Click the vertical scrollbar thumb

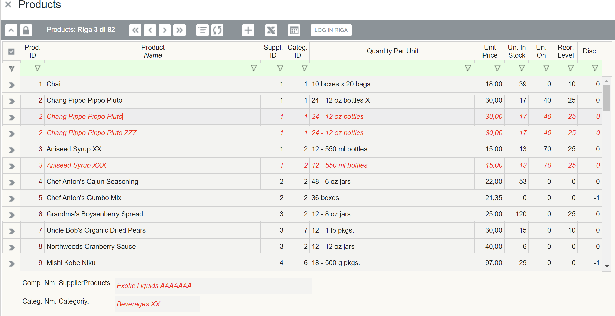(607, 98)
